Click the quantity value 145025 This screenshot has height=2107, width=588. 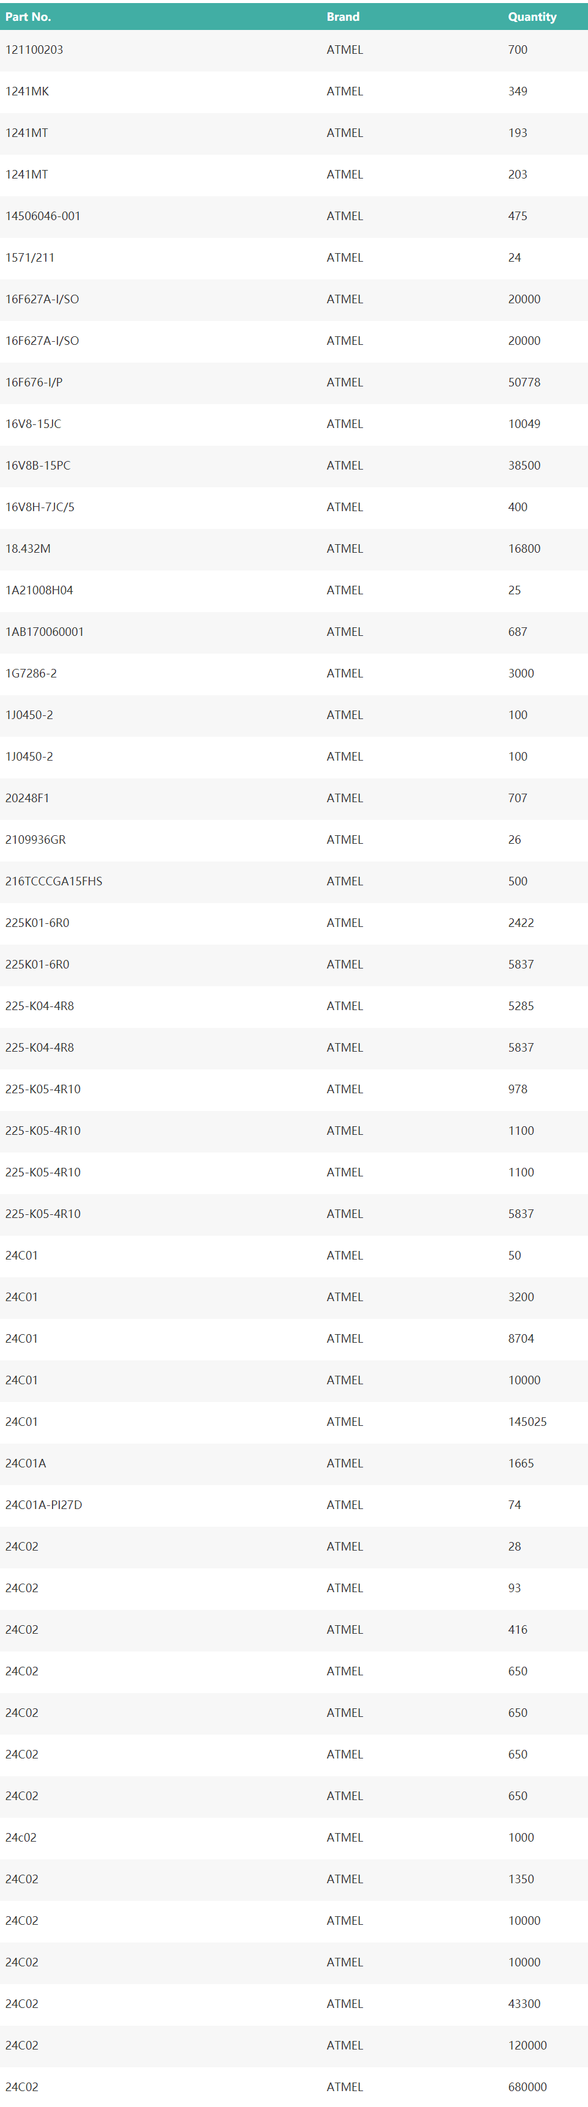(x=527, y=1422)
